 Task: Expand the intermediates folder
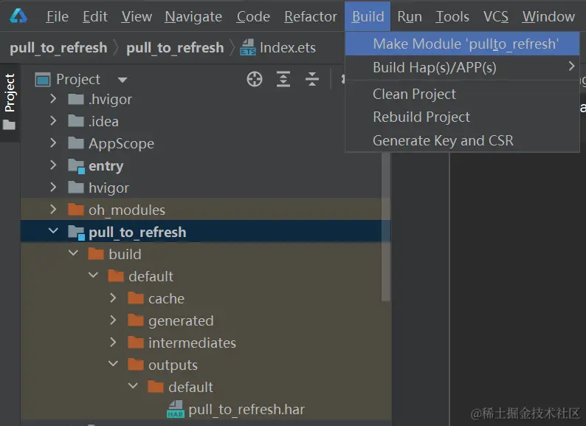click(113, 343)
